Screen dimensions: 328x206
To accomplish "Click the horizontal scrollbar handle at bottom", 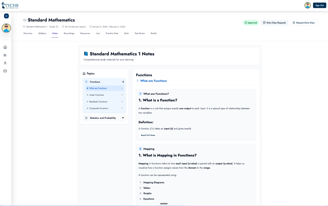I will coord(164,204).
